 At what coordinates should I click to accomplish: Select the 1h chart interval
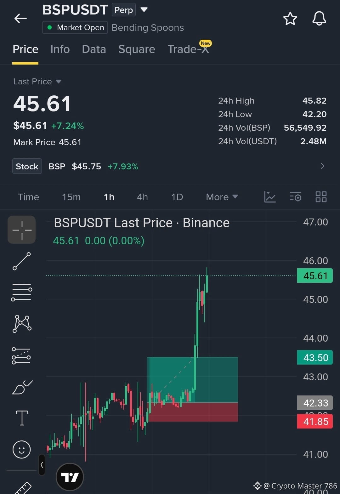pyautogui.click(x=109, y=197)
